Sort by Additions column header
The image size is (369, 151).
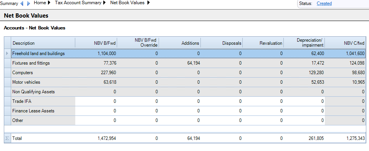coord(180,43)
